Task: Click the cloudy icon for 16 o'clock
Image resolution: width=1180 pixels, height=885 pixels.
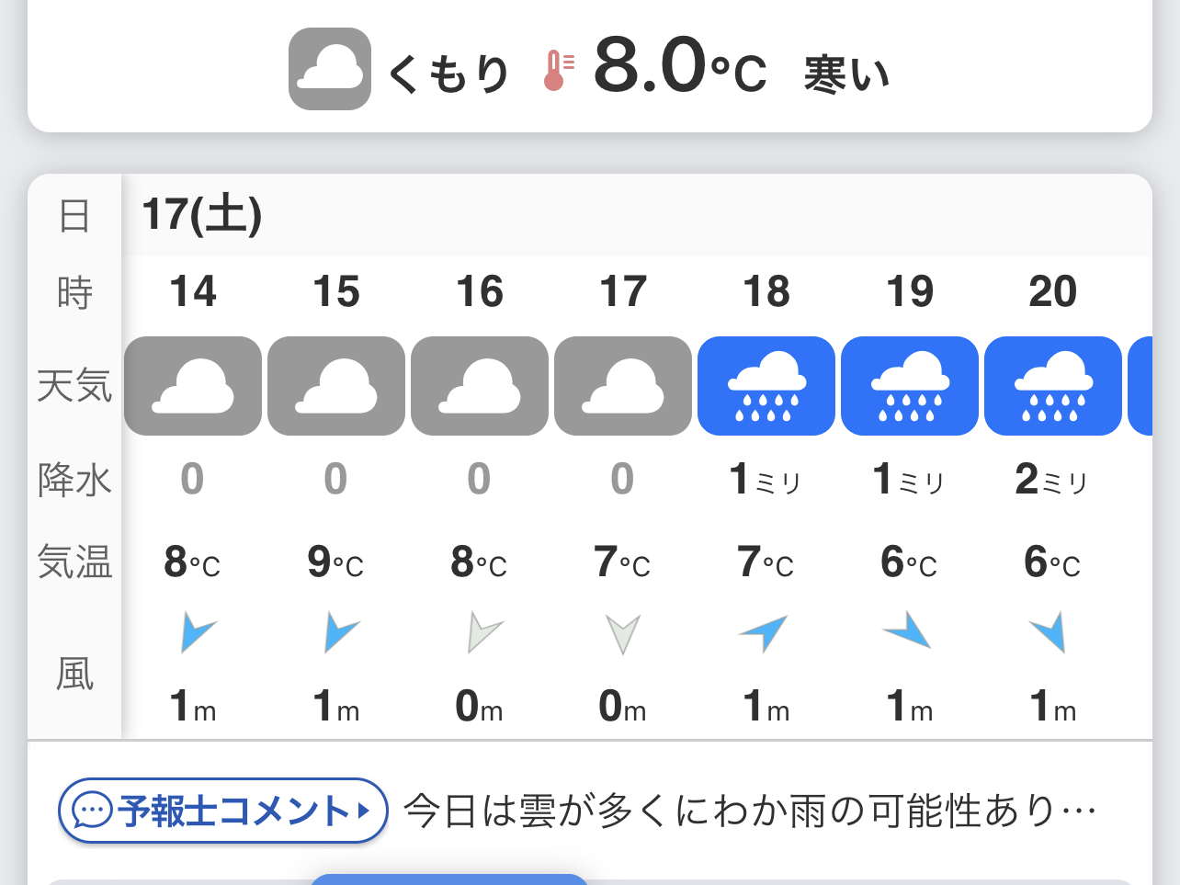Action: click(x=480, y=386)
